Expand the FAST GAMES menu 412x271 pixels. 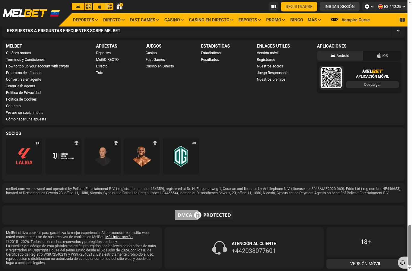click(x=144, y=20)
